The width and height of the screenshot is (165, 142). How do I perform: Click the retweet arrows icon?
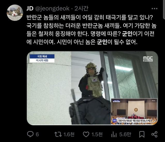58,134
